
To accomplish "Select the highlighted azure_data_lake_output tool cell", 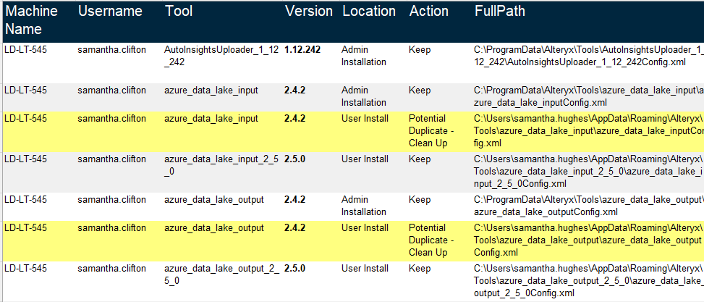I will pyautogui.click(x=214, y=228).
